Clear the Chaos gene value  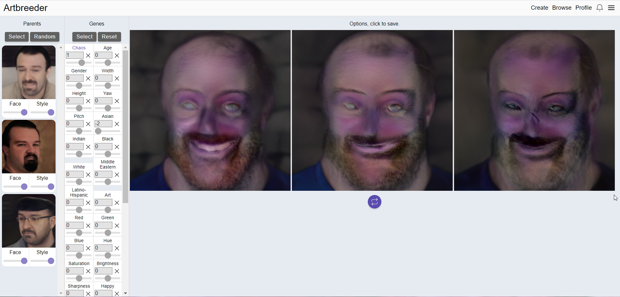pyautogui.click(x=88, y=56)
